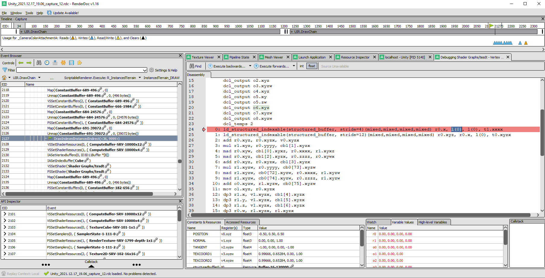The width and height of the screenshot is (545, 278).
Task: Click the clock timing icon in Event Browser
Action: click(x=47, y=63)
